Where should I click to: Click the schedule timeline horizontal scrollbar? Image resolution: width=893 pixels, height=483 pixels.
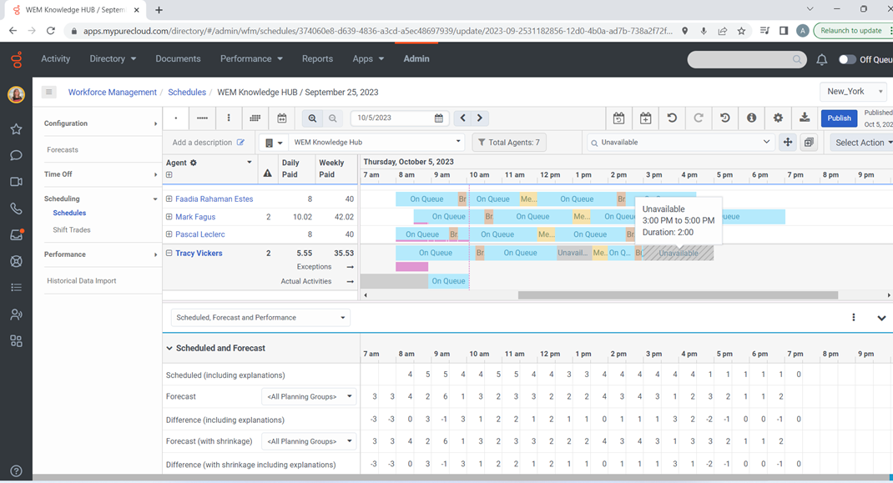pos(678,295)
